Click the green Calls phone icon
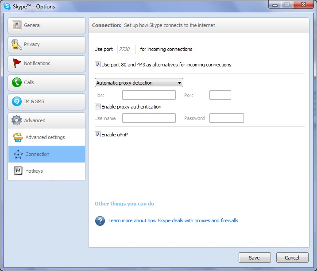The image size is (317, 271). pos(16,82)
